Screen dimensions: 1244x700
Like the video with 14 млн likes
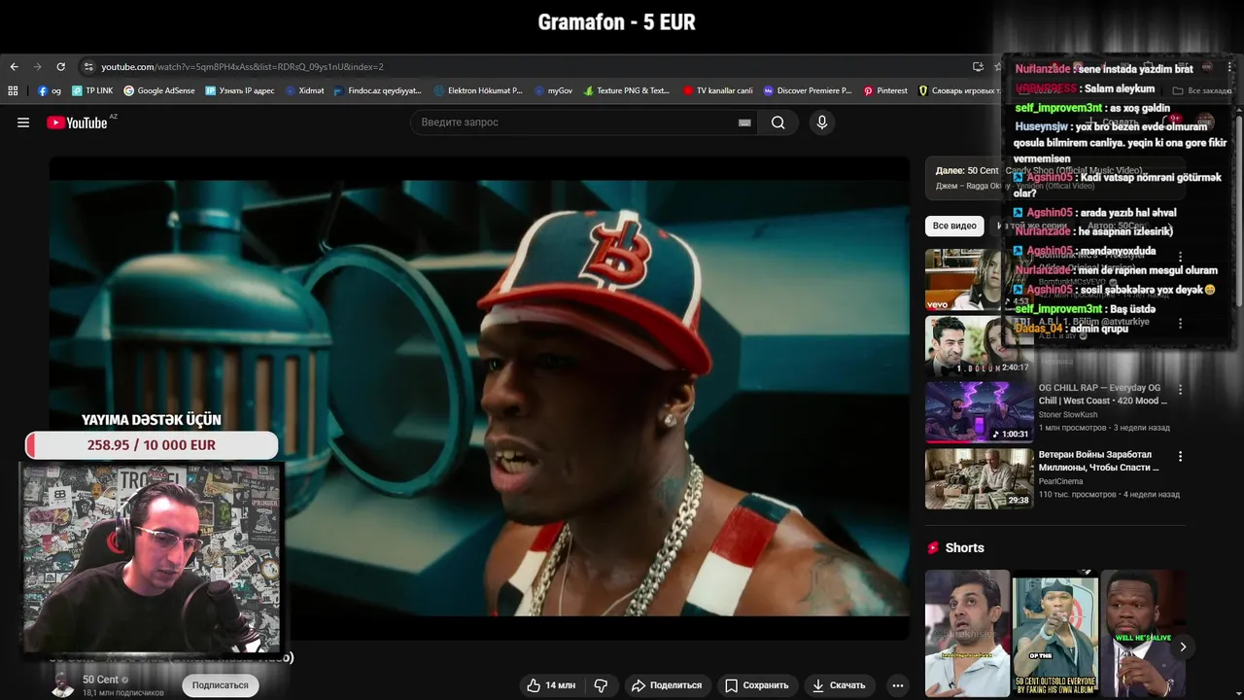pos(551,685)
